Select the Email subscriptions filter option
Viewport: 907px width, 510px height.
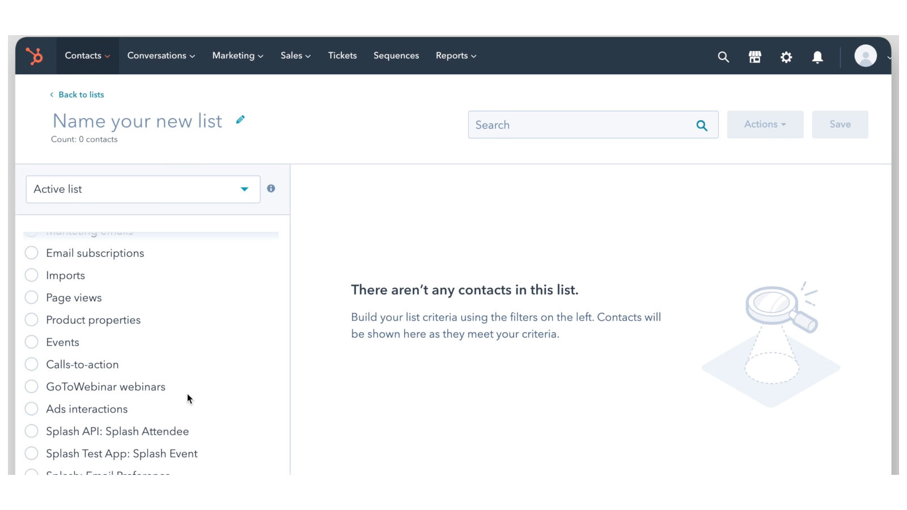pyautogui.click(x=95, y=253)
